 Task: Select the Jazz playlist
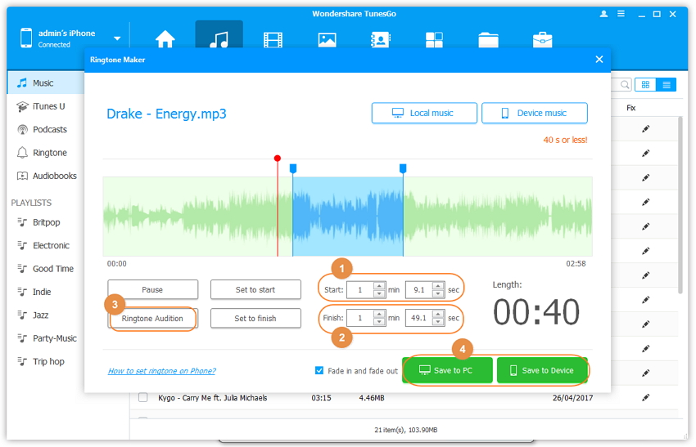tap(40, 315)
